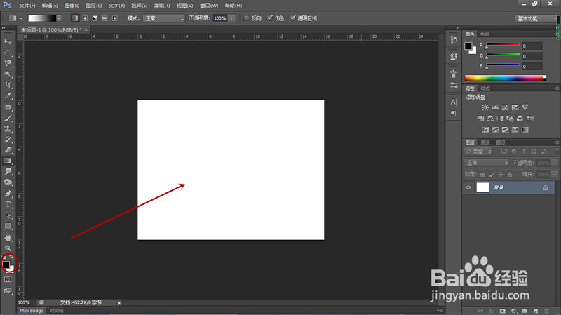This screenshot has width=561, height=315.
Task: Enable the 反向 reverse checkbox
Action: (x=247, y=18)
